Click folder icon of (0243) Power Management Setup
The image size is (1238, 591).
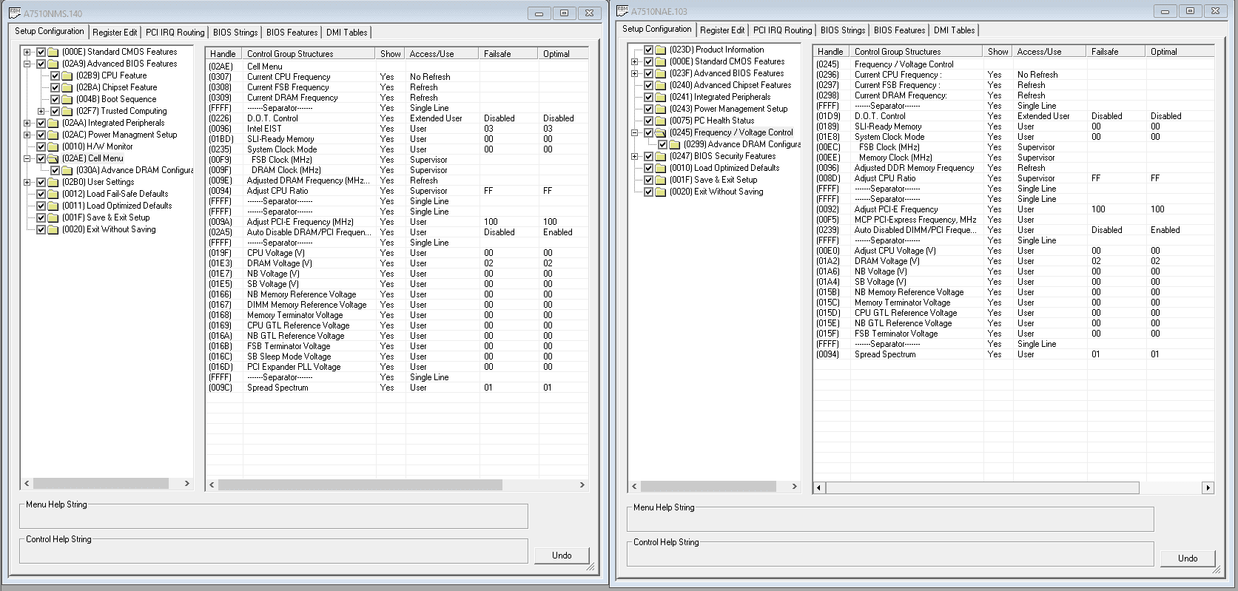[661, 109]
